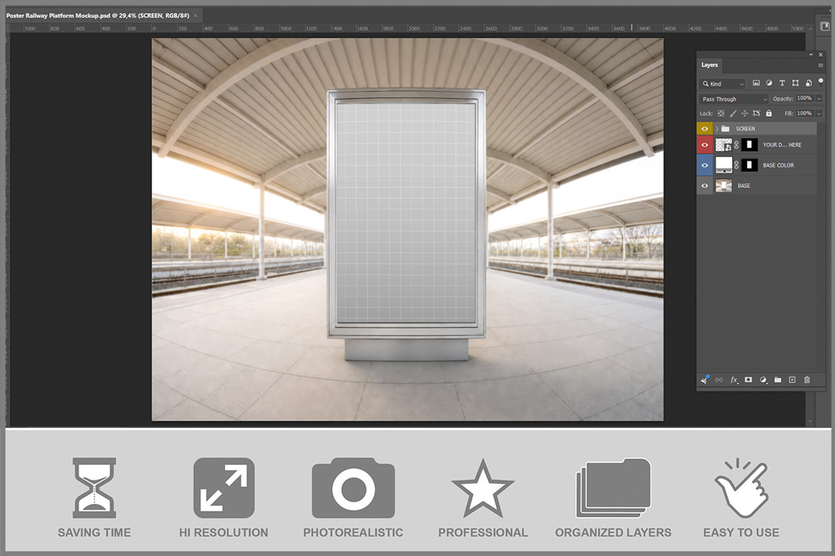The image size is (835, 556).
Task: Hide the SCREEN group
Action: tap(705, 129)
